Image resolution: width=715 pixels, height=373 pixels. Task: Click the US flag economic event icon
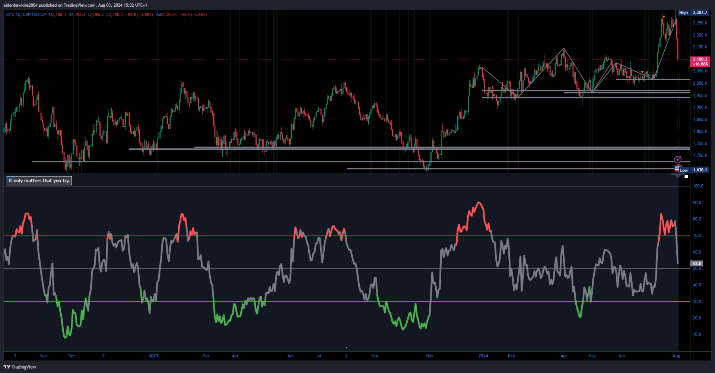pyautogui.click(x=677, y=168)
